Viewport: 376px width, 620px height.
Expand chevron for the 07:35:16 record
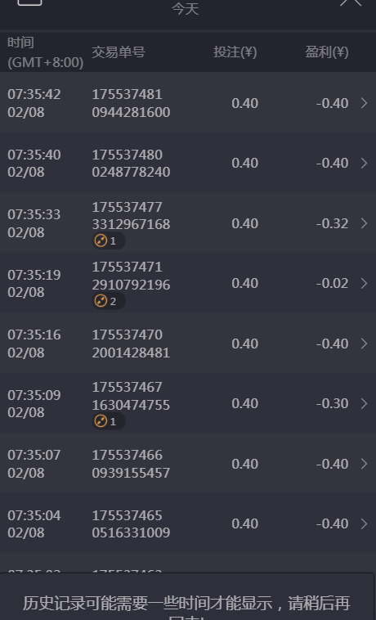click(x=365, y=344)
